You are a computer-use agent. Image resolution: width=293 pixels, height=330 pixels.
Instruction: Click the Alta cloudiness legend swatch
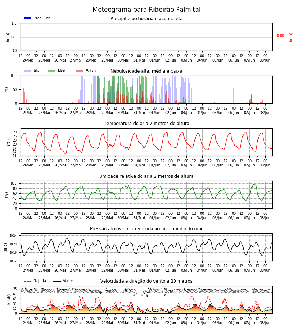tap(27, 71)
